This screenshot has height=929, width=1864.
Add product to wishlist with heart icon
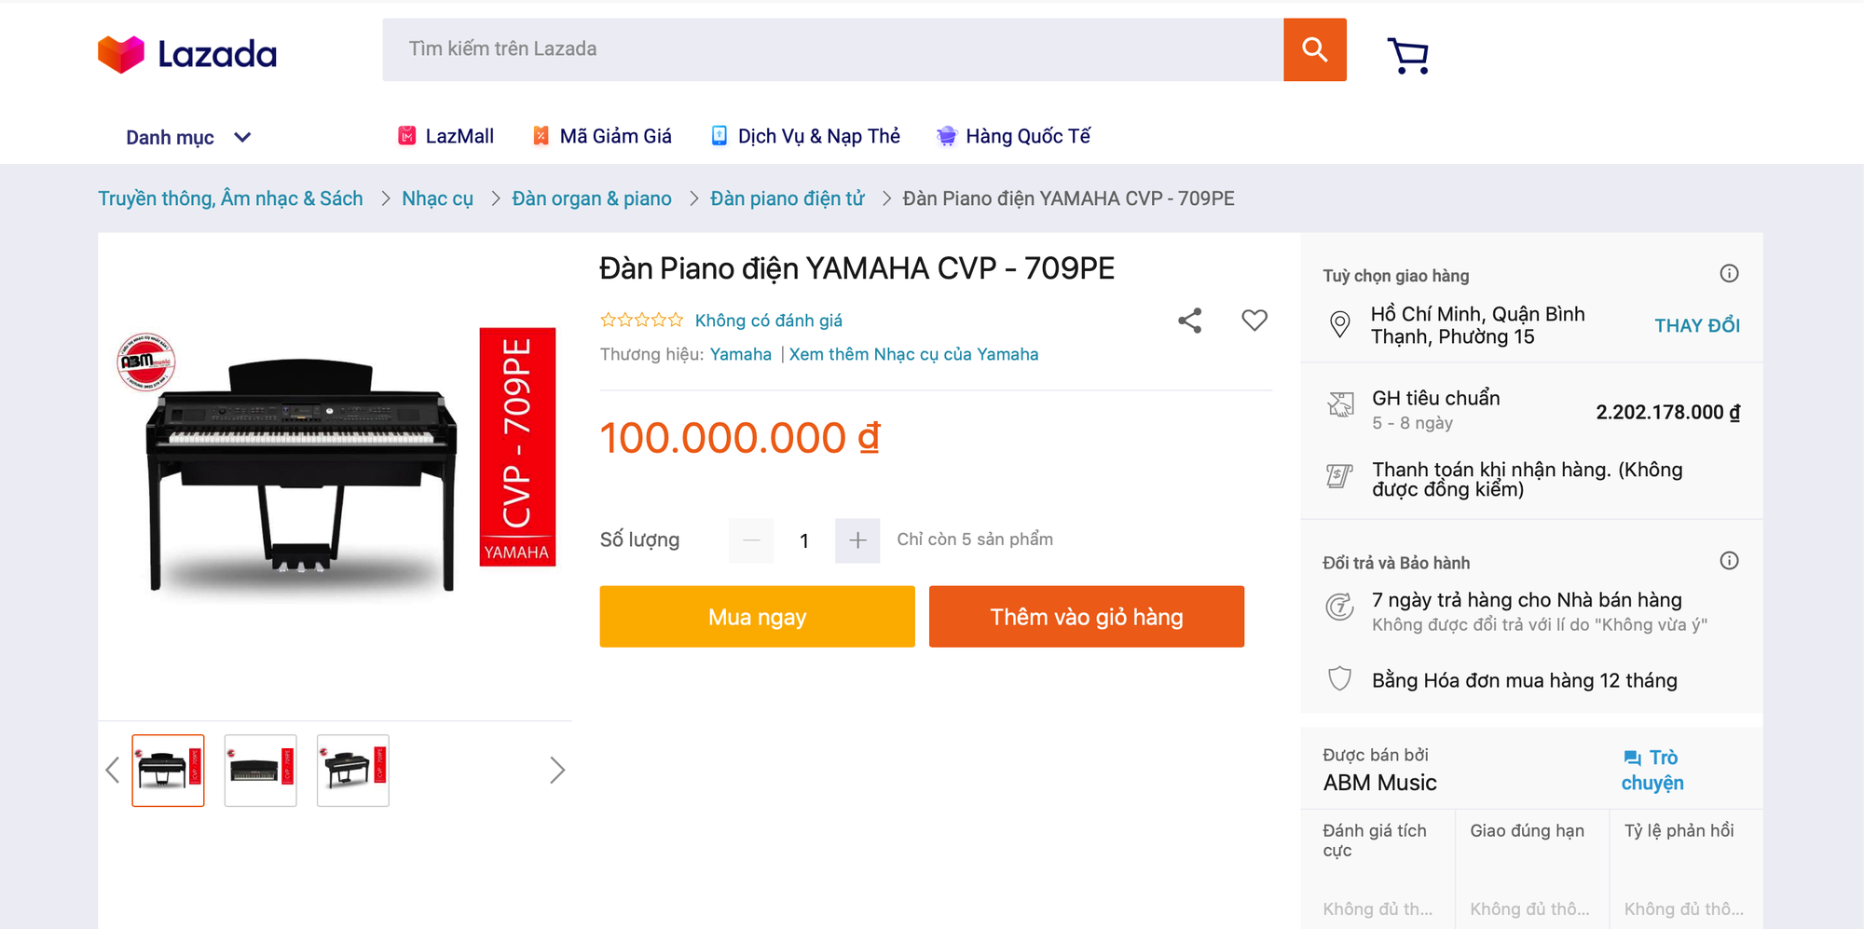(x=1254, y=321)
